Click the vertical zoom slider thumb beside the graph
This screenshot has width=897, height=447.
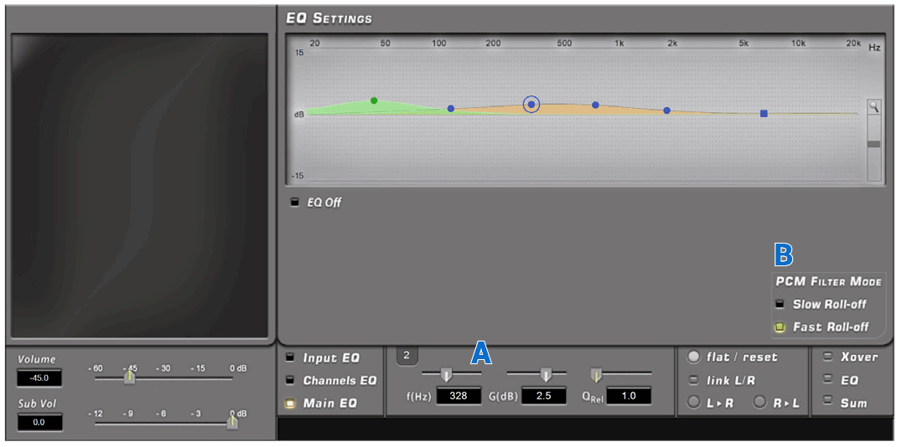pyautogui.click(x=874, y=145)
